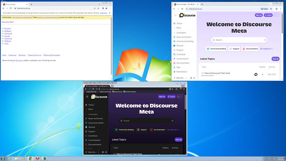The height and width of the screenshot is (161, 286).
Task: Toggle the light mode icon in the dark sidebar footer
Action: [103, 152]
